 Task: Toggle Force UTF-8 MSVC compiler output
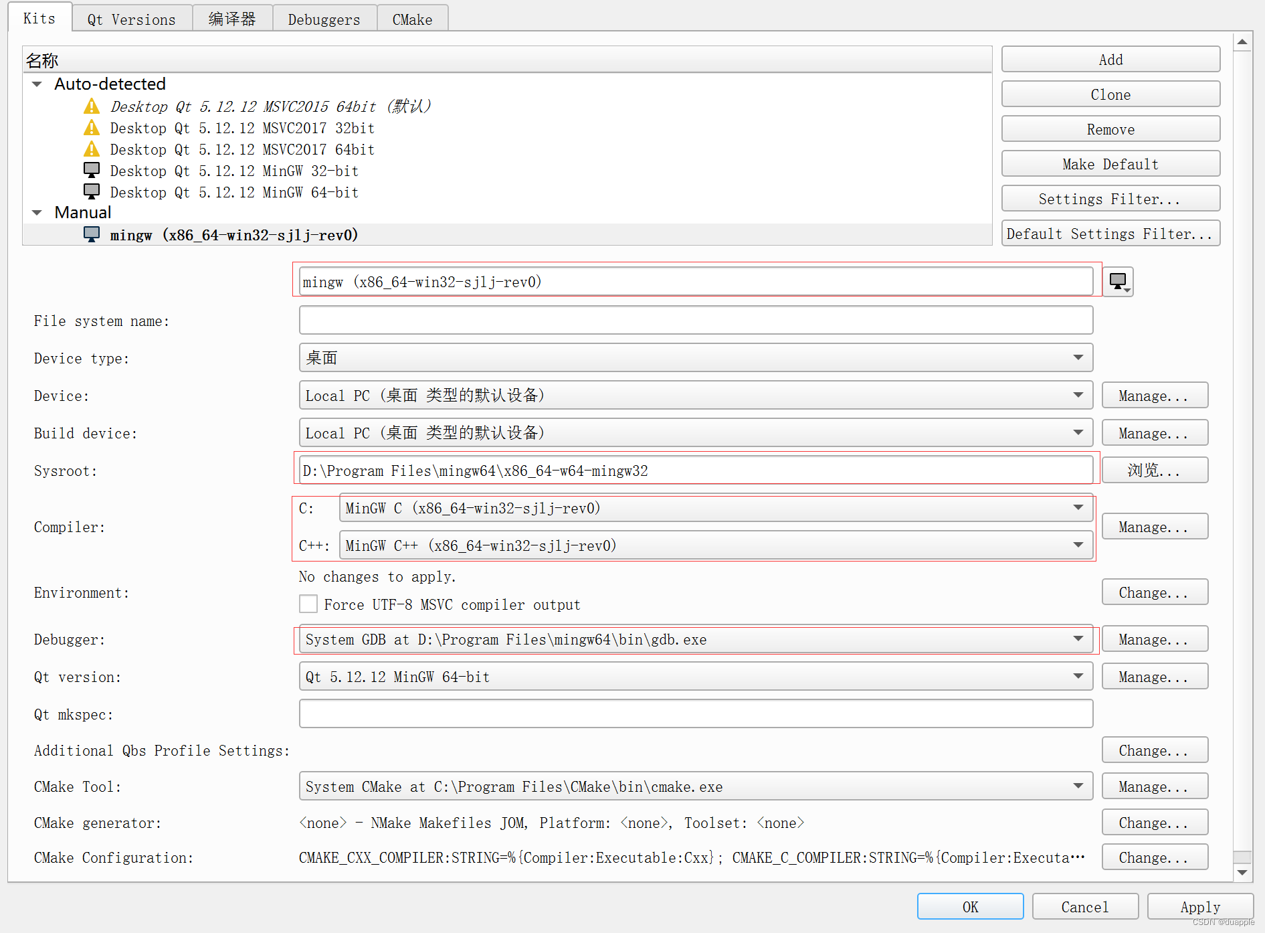tap(308, 604)
